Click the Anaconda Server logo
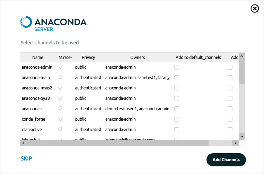The width and height of the screenshot is (264, 174). click(54, 24)
